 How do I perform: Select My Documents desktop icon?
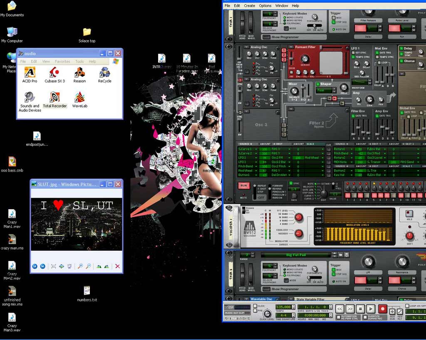point(12,9)
